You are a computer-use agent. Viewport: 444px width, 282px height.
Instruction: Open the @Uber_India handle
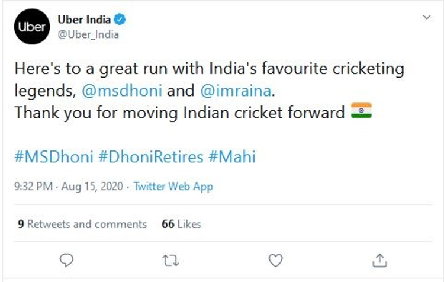[88, 34]
